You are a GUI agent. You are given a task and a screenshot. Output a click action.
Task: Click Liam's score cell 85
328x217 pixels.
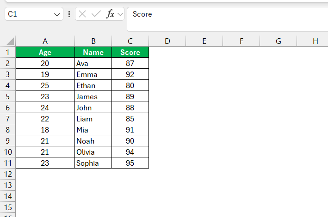pyautogui.click(x=130, y=119)
